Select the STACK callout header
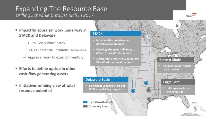This screenshot has width=206, height=116. pos(116,34)
